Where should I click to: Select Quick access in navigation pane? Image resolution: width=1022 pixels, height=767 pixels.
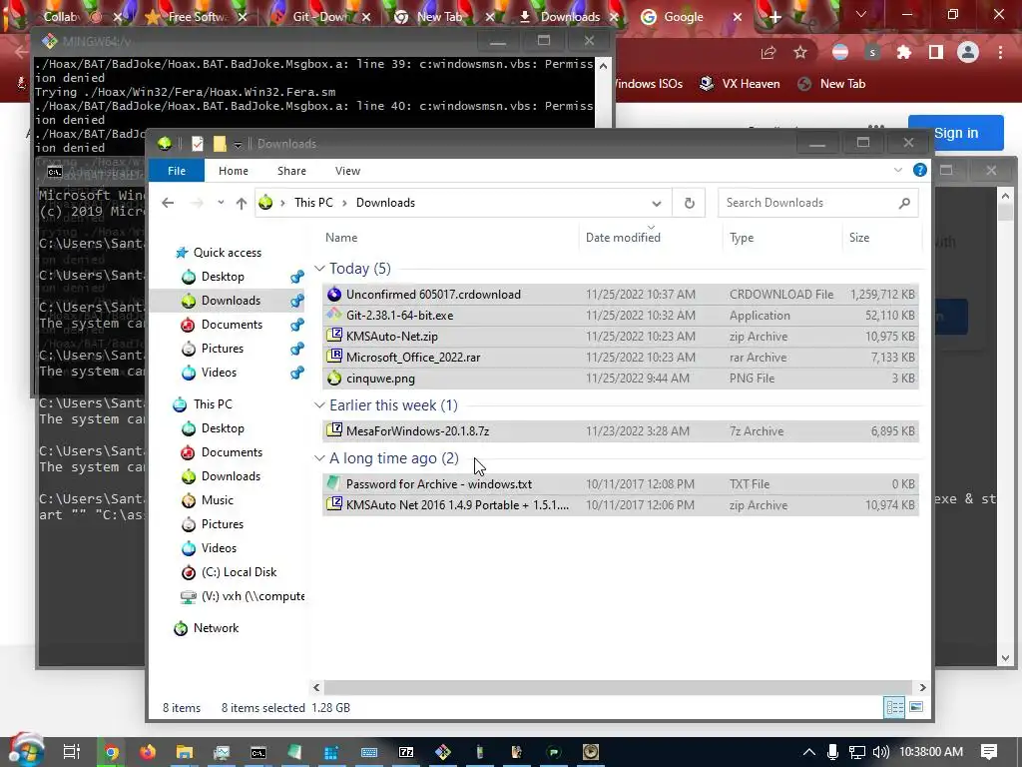coord(228,253)
